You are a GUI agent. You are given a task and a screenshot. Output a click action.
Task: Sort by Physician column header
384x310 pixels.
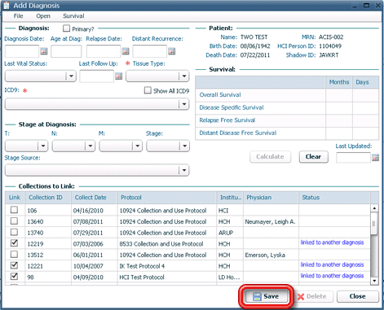[271, 198]
